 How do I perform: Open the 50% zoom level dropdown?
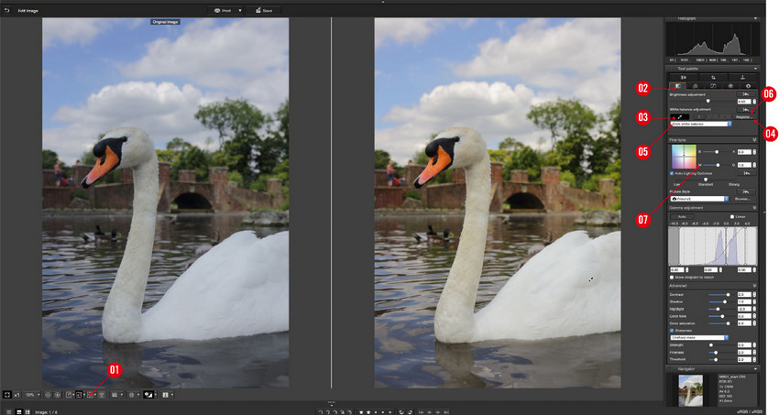[33, 395]
